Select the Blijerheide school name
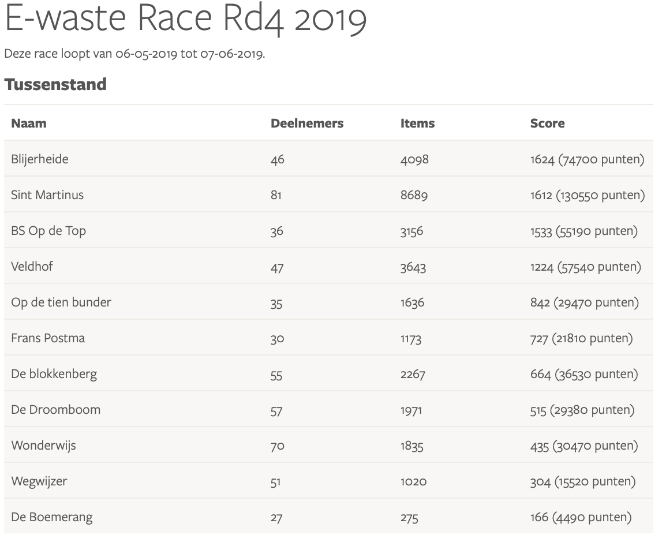 click(39, 159)
